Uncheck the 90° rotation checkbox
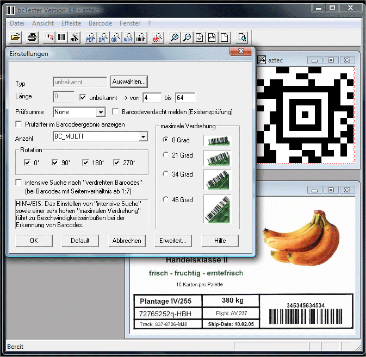Viewport: 366px width, 357px height. 55,162
